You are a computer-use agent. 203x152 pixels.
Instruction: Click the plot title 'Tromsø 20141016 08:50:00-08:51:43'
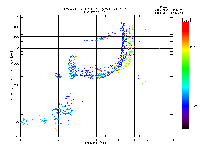(96, 9)
